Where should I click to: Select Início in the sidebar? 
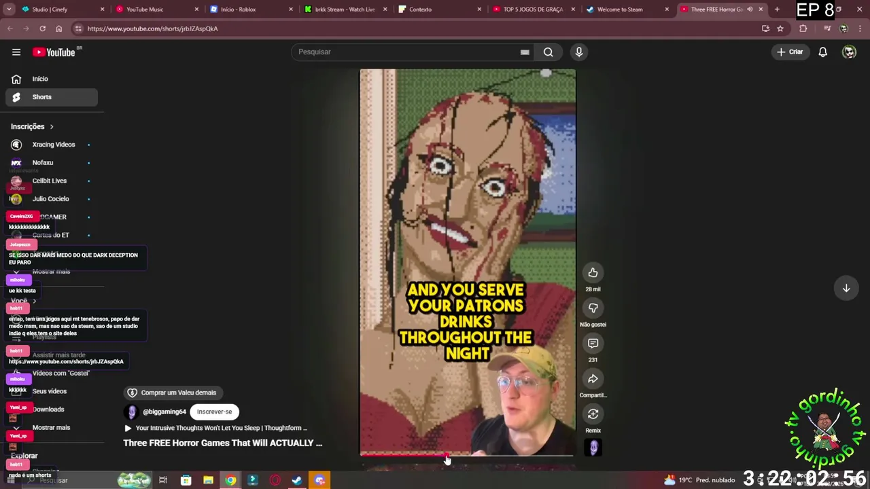(x=51, y=79)
